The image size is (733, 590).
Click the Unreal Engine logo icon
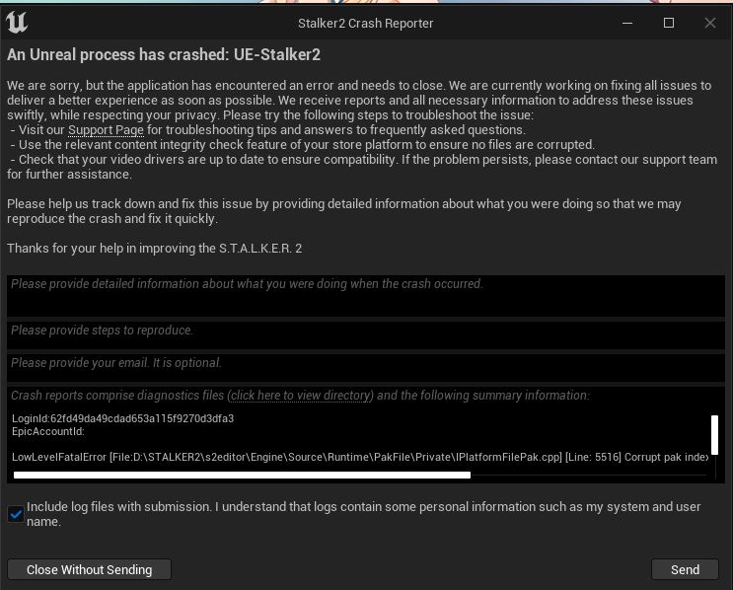[18, 23]
